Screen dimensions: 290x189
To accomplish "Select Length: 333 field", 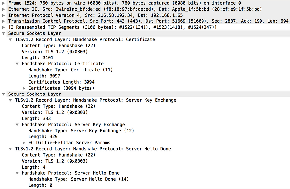I will (36, 119).
